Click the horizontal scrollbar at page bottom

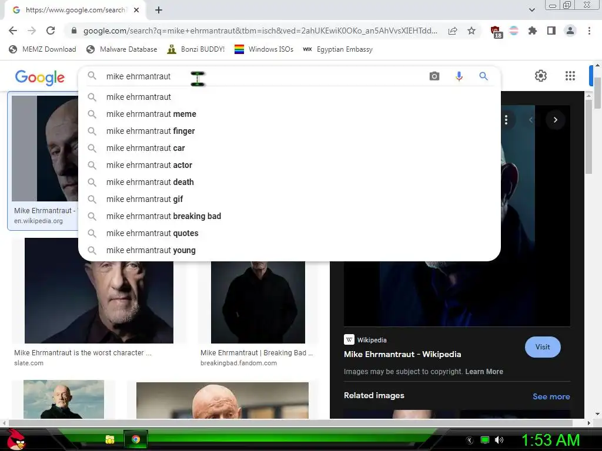290,423
